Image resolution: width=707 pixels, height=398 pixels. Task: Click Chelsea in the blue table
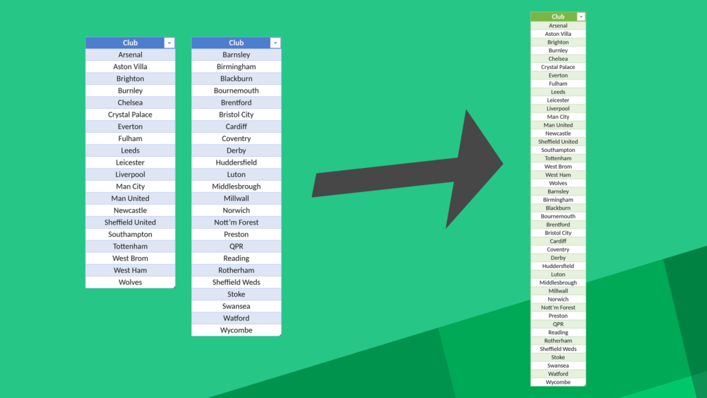pos(130,102)
